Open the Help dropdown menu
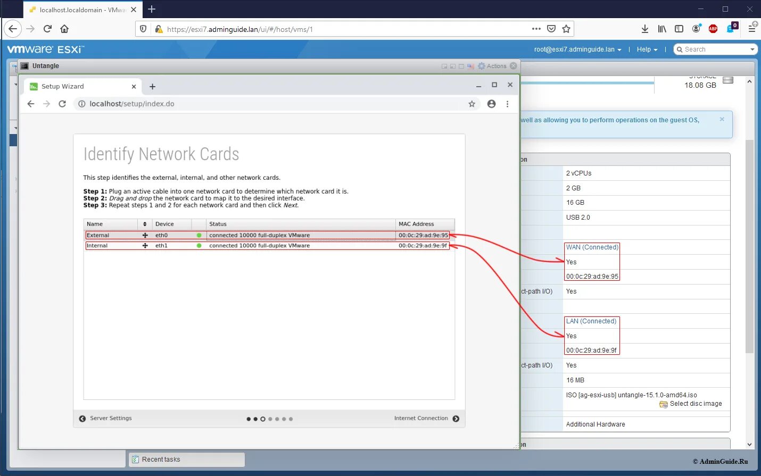 coord(647,49)
